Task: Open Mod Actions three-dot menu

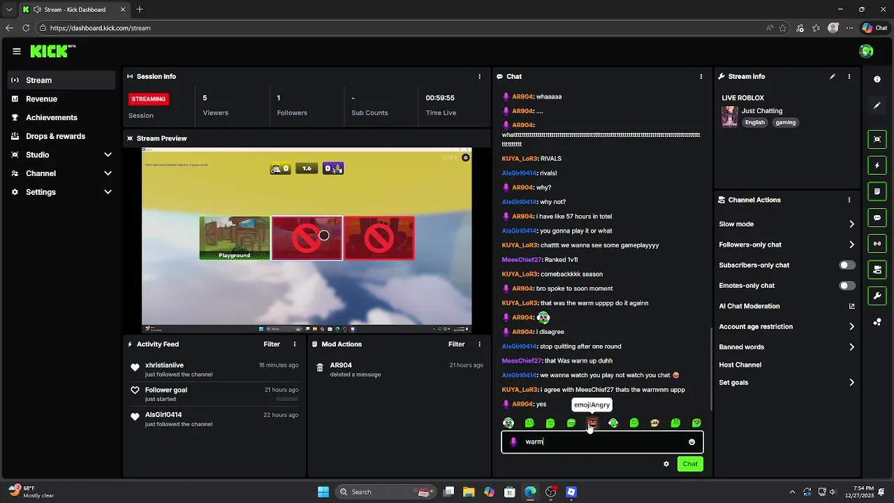Action: tap(479, 344)
